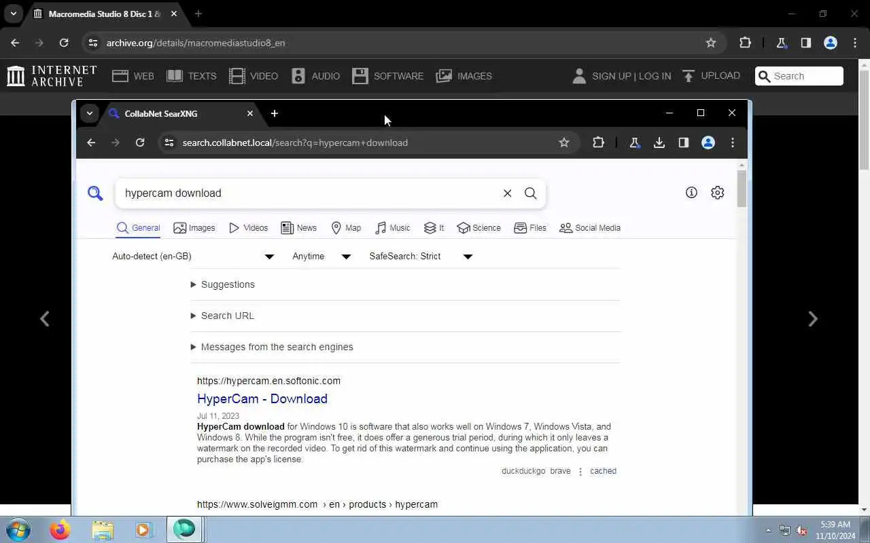Image resolution: width=870 pixels, height=543 pixels.
Task: Submit search with magnifier button
Action: click(531, 193)
